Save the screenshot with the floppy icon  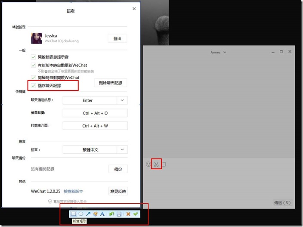point(119,214)
